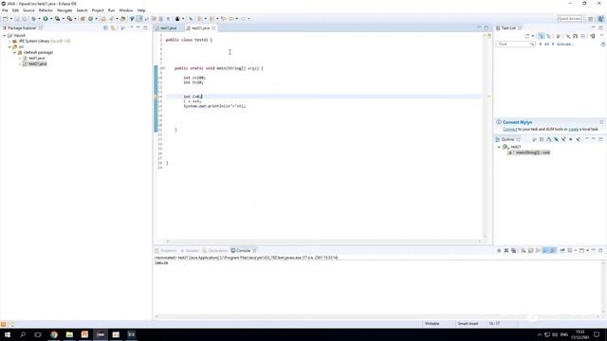Click Last Edit Location toolbar icon
This screenshot has width=607, height=341.
point(224,19)
